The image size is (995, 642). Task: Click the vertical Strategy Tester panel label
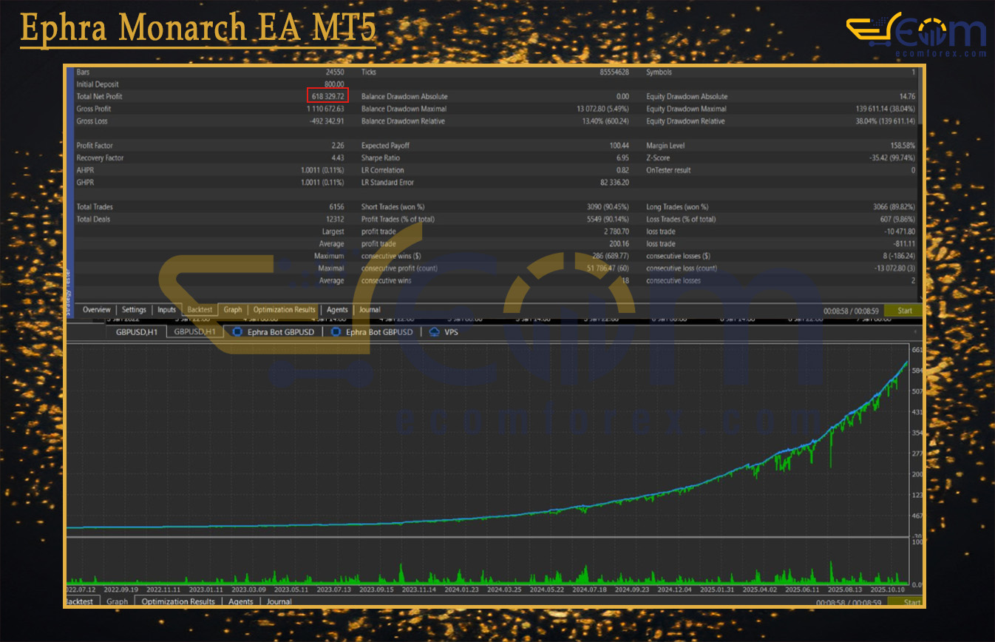69,292
